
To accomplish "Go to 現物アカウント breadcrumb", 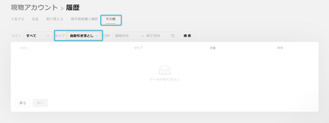I will pos(34,8).
